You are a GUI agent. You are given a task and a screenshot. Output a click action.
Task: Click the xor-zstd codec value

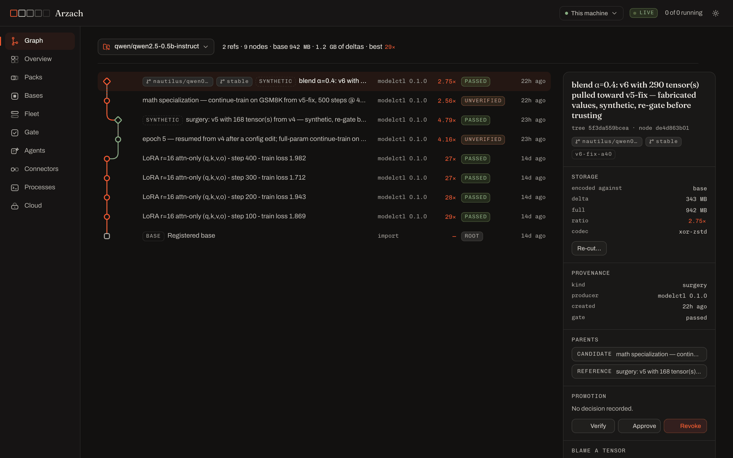(693, 232)
